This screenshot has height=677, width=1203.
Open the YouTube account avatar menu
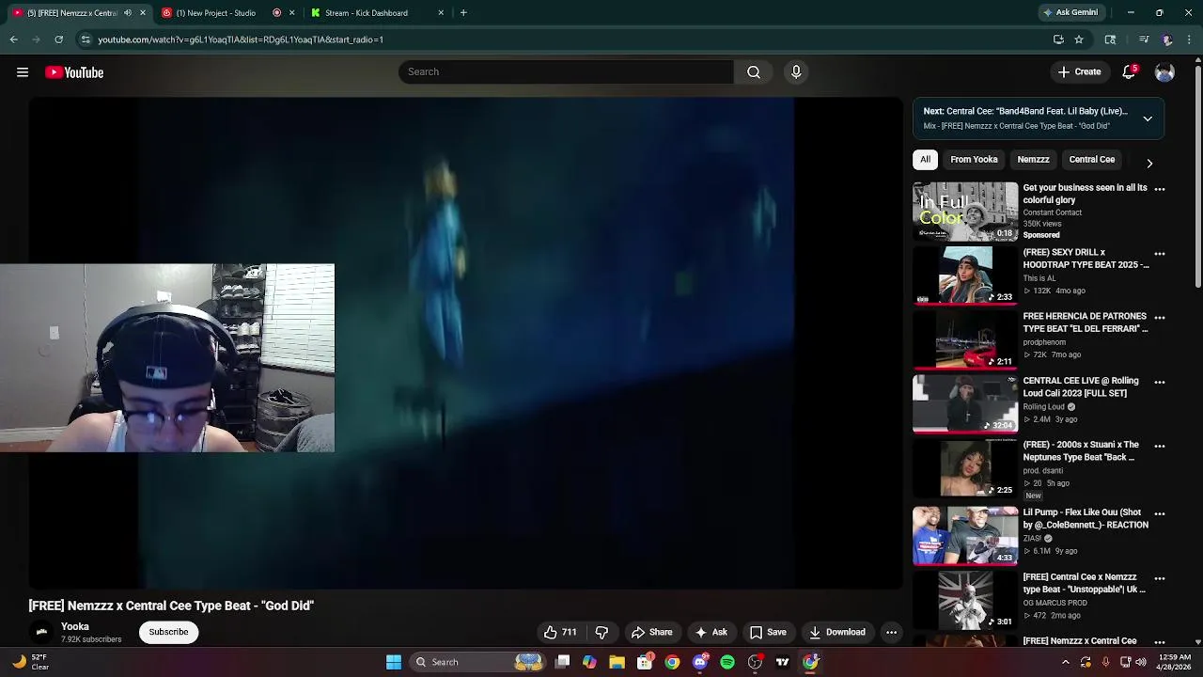click(1164, 72)
